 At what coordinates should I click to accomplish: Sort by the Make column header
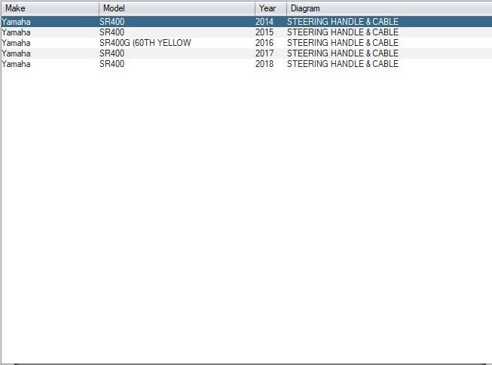click(x=50, y=8)
